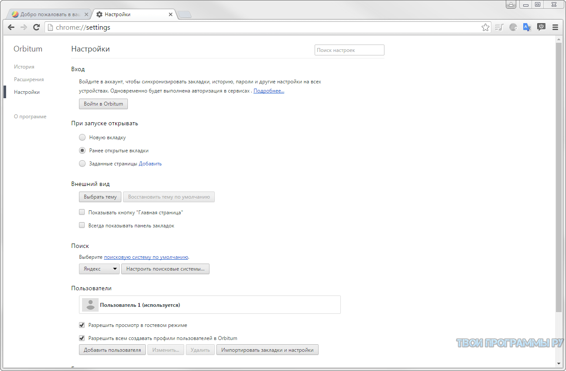Open the browser hamburger menu
The image size is (566, 371).
[555, 27]
